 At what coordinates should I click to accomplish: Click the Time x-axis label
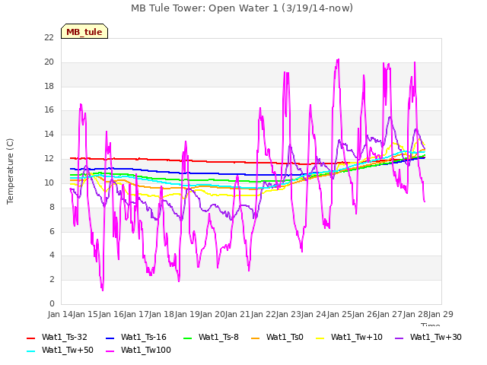[431, 325]
